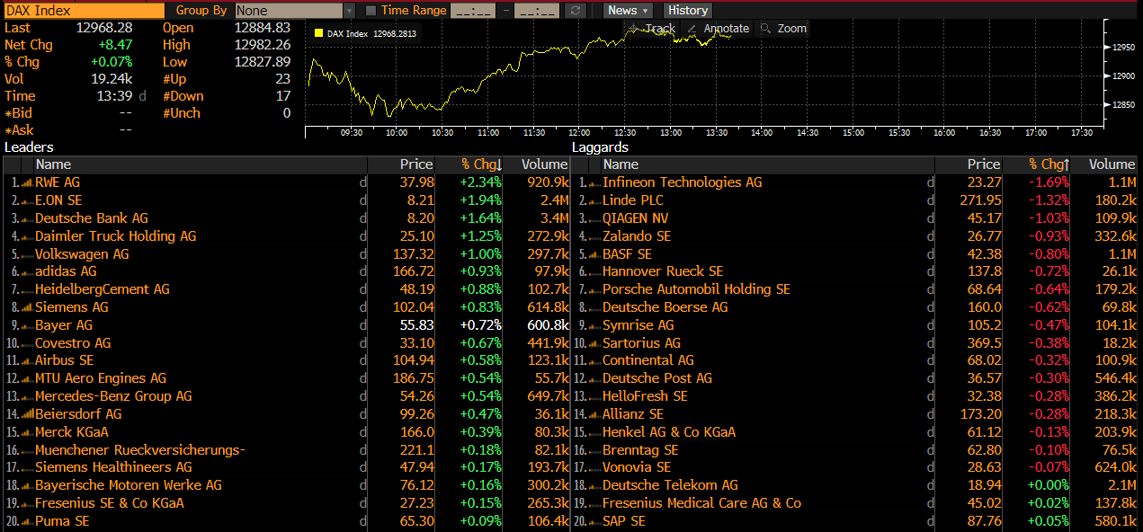
Task: Sort Leaders by % Chg column
Action: (481, 164)
